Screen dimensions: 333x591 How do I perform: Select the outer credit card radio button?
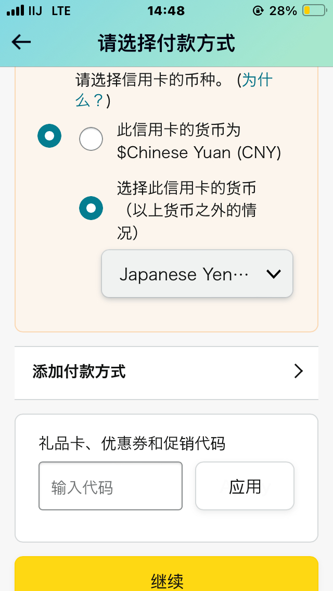coord(49,136)
